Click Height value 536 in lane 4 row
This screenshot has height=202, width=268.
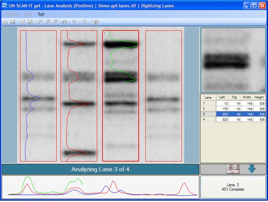coord(259,120)
